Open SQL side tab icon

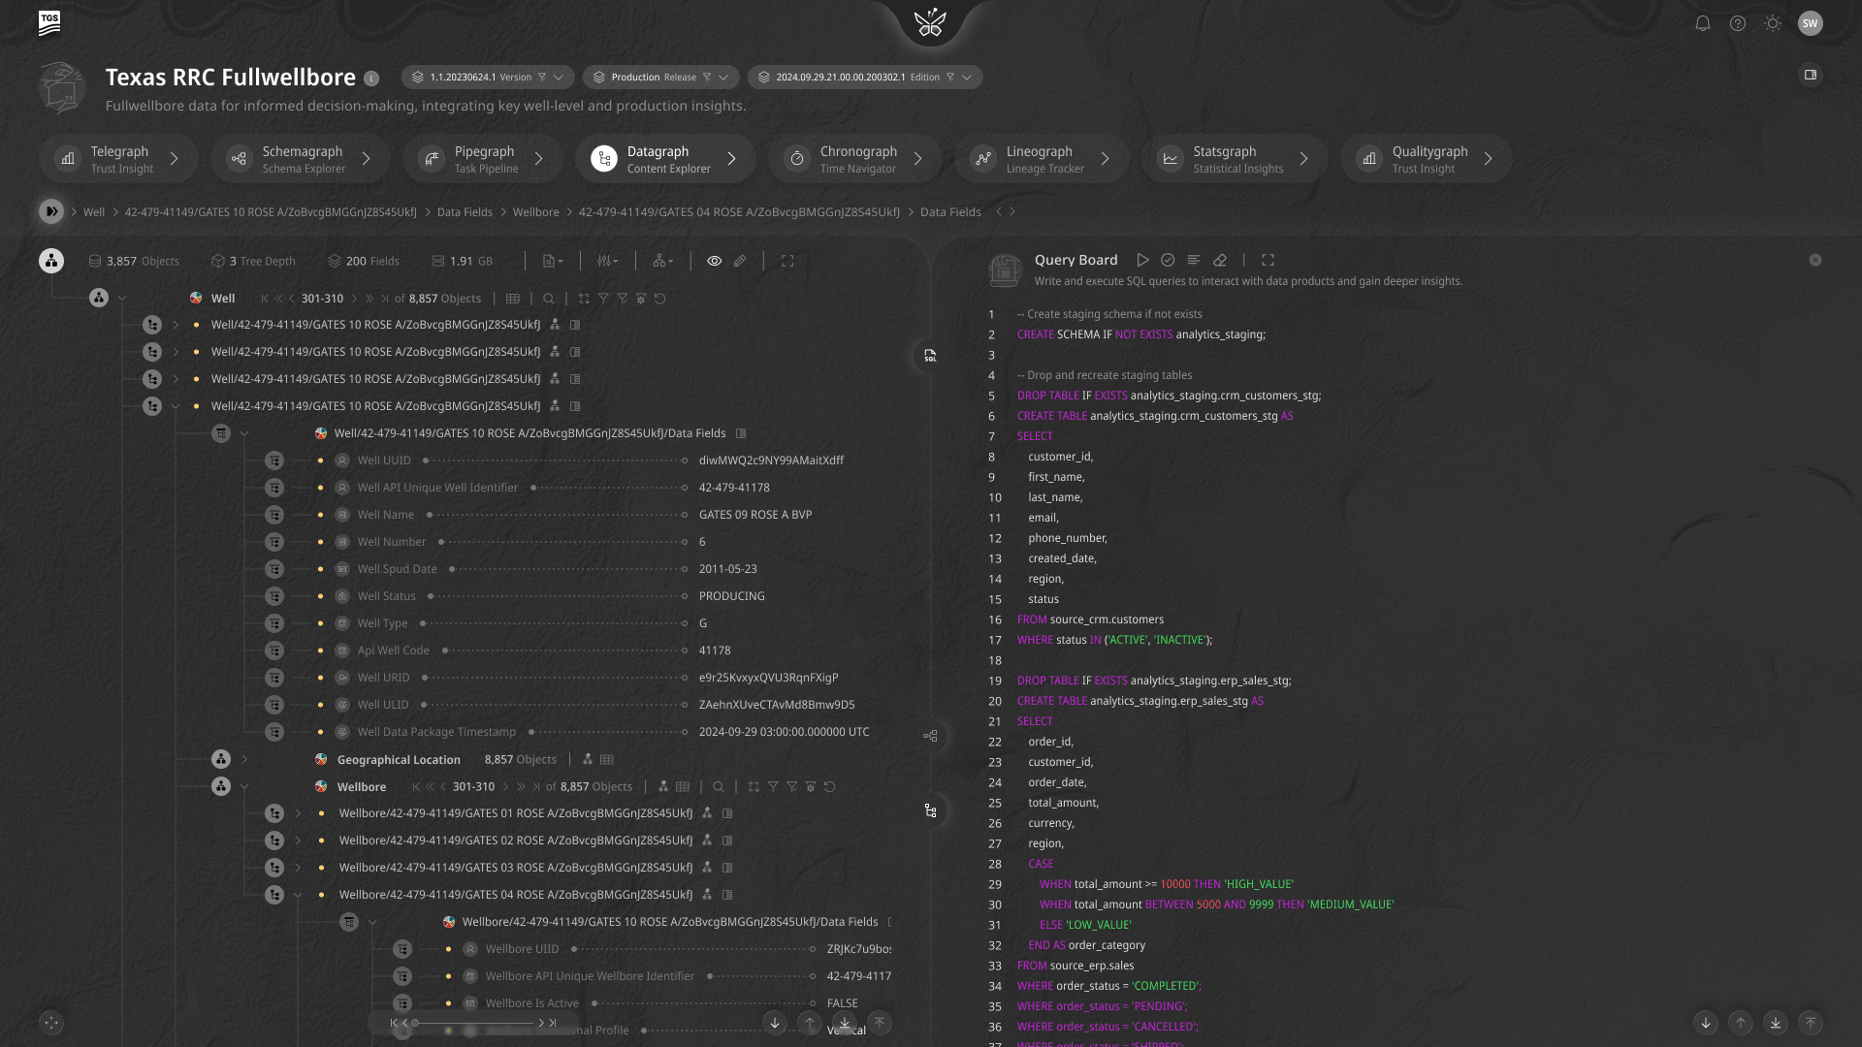[930, 356]
